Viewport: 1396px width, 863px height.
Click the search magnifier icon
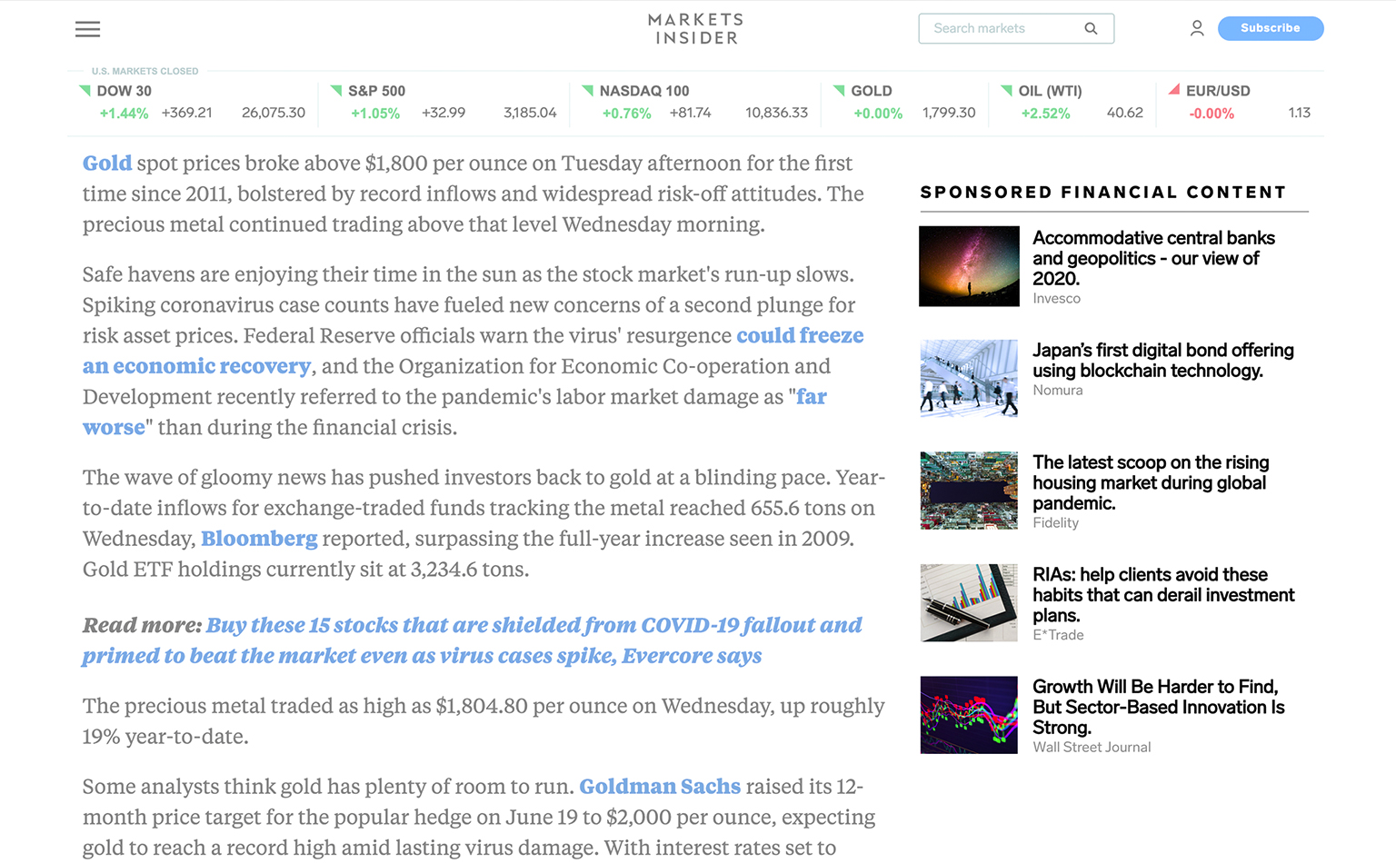tap(1091, 28)
